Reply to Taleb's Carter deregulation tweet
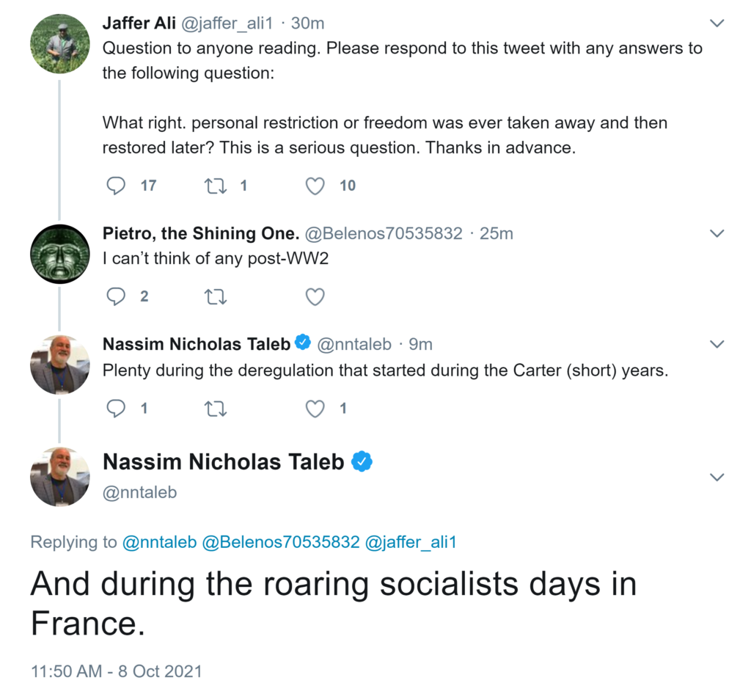The width and height of the screenshot is (751, 694). 116,409
